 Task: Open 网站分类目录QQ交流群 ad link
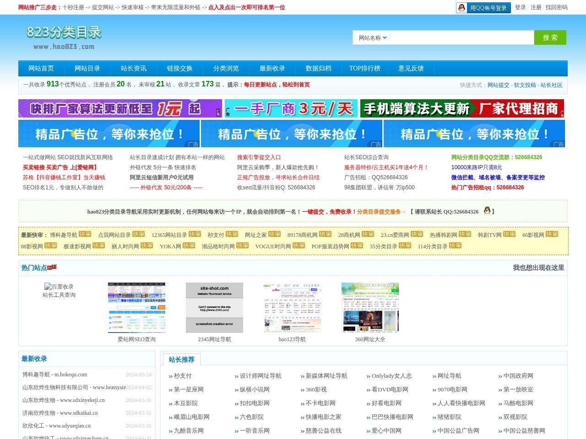pos(497,157)
